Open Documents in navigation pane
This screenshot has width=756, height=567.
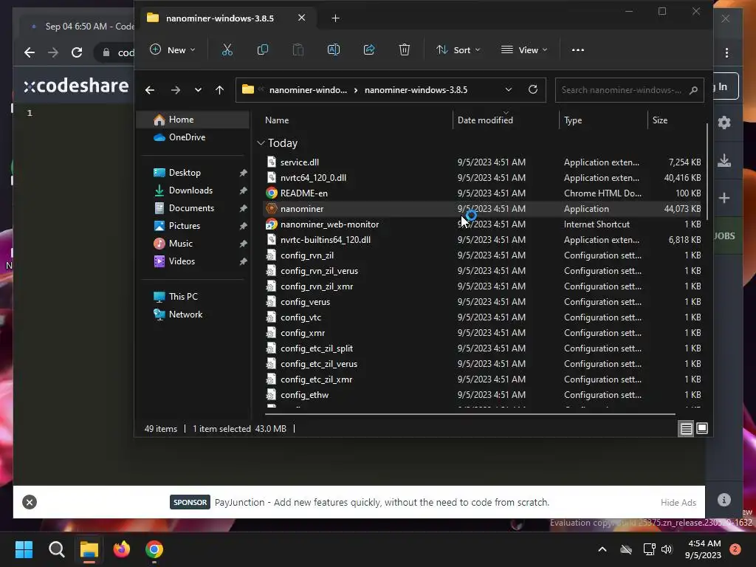[193, 208]
